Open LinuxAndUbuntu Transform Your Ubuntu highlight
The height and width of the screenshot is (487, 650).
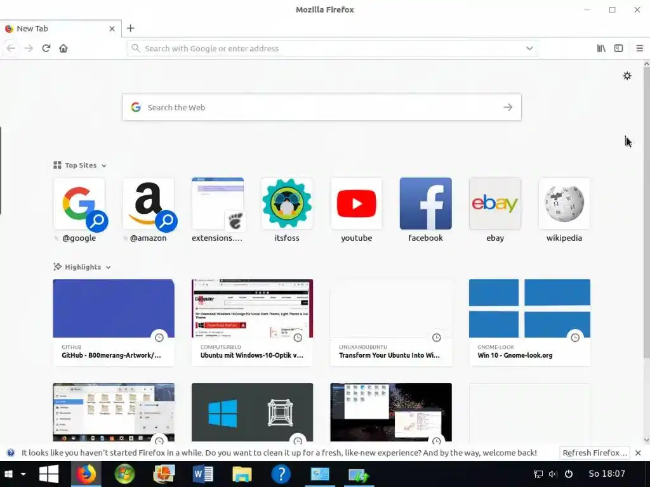[x=391, y=322]
